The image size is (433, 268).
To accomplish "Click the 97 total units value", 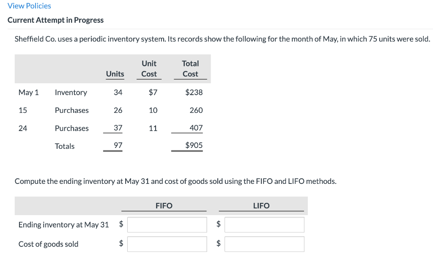I will pos(118,145).
